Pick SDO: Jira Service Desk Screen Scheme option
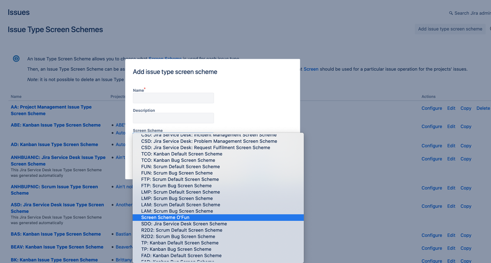 pos(218,224)
